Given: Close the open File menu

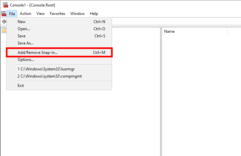Looking at the screenshot, I should (x=12, y=14).
